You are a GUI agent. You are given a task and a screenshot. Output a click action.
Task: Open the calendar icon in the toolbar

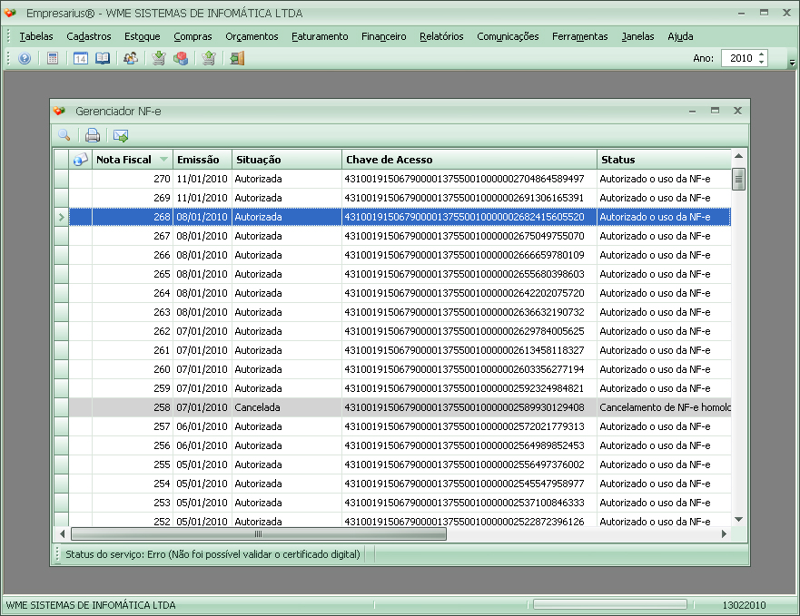coord(80,58)
